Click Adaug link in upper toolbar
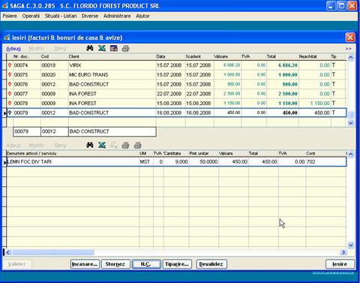This screenshot has width=360, height=283. pos(13,49)
